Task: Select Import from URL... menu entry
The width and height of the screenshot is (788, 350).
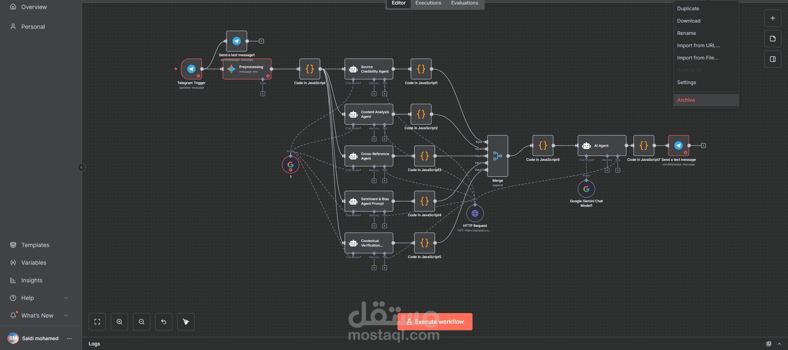Action: pos(706,46)
